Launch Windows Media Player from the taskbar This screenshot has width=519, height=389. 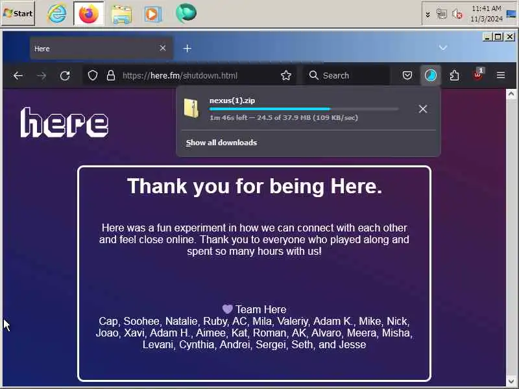153,14
